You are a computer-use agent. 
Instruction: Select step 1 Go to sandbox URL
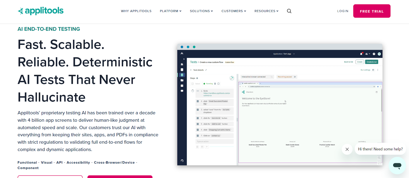(x=214, y=93)
